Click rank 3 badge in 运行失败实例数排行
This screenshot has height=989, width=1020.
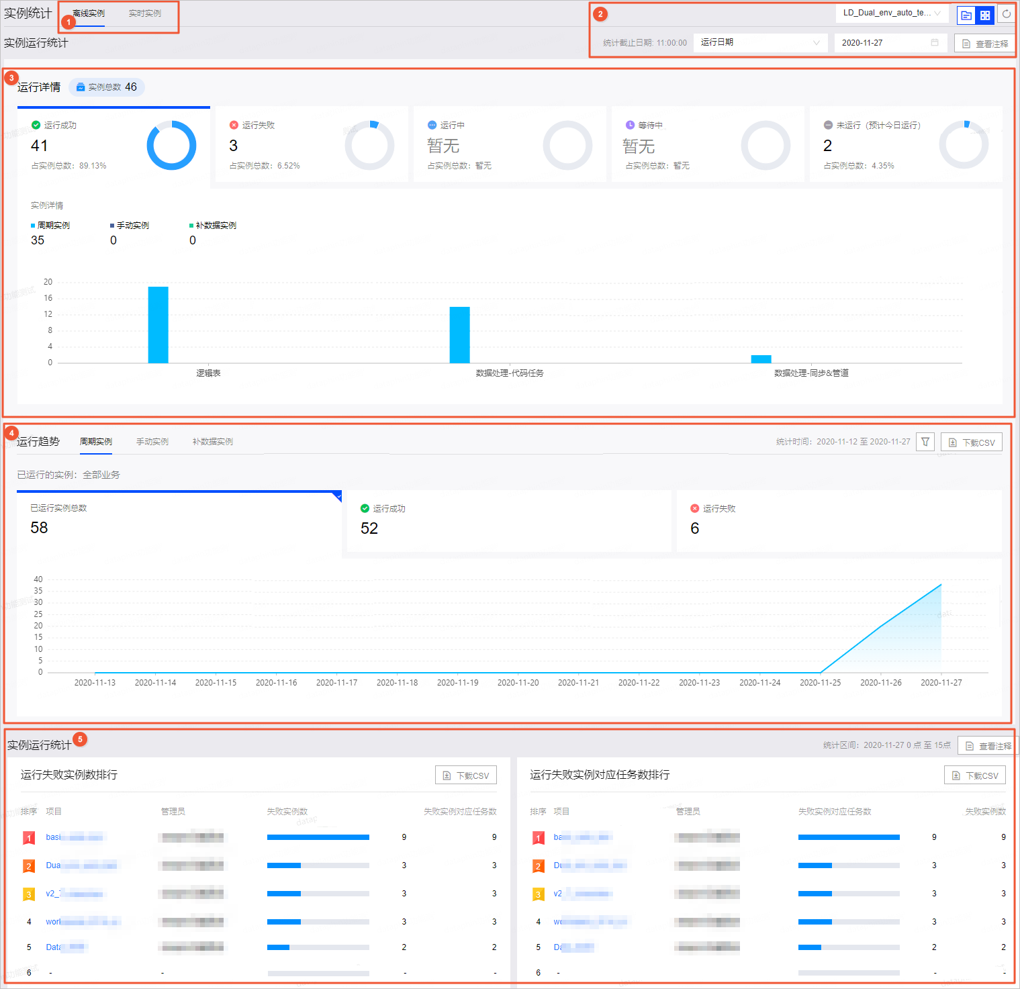(x=29, y=894)
